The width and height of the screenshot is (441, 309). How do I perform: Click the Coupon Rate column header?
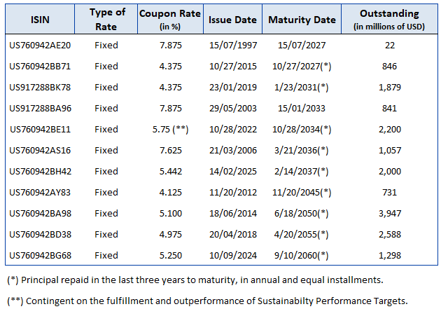(171, 20)
